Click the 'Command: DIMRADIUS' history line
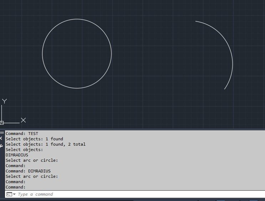Viewport: 265px width, 201px height. pos(28,171)
